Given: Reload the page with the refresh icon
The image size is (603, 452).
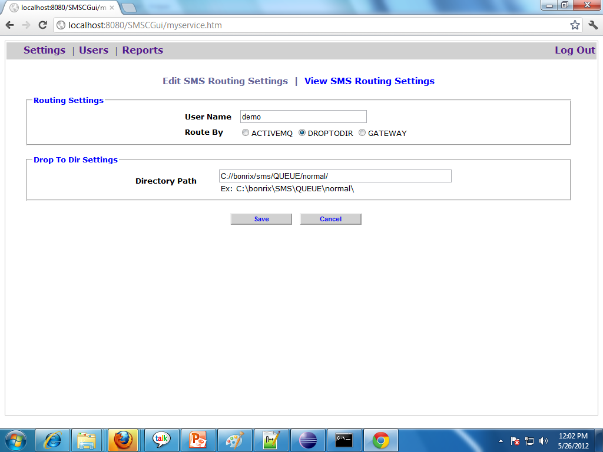Looking at the screenshot, I should 42,25.
